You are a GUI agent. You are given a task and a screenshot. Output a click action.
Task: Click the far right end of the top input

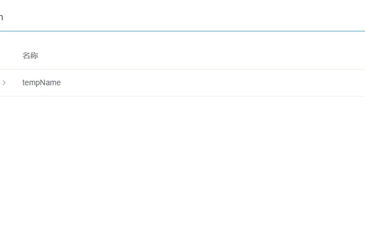click(358, 17)
